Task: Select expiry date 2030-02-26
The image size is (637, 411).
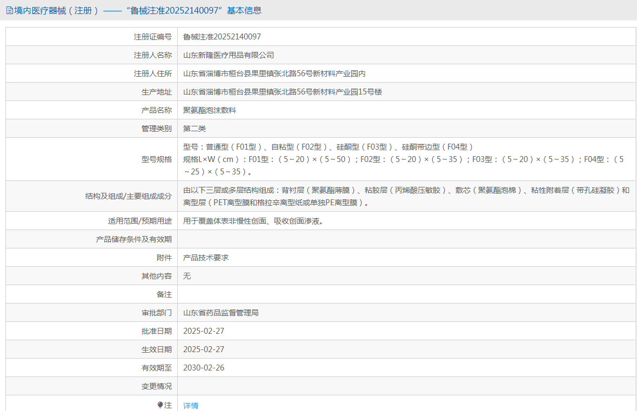Action: (204, 368)
